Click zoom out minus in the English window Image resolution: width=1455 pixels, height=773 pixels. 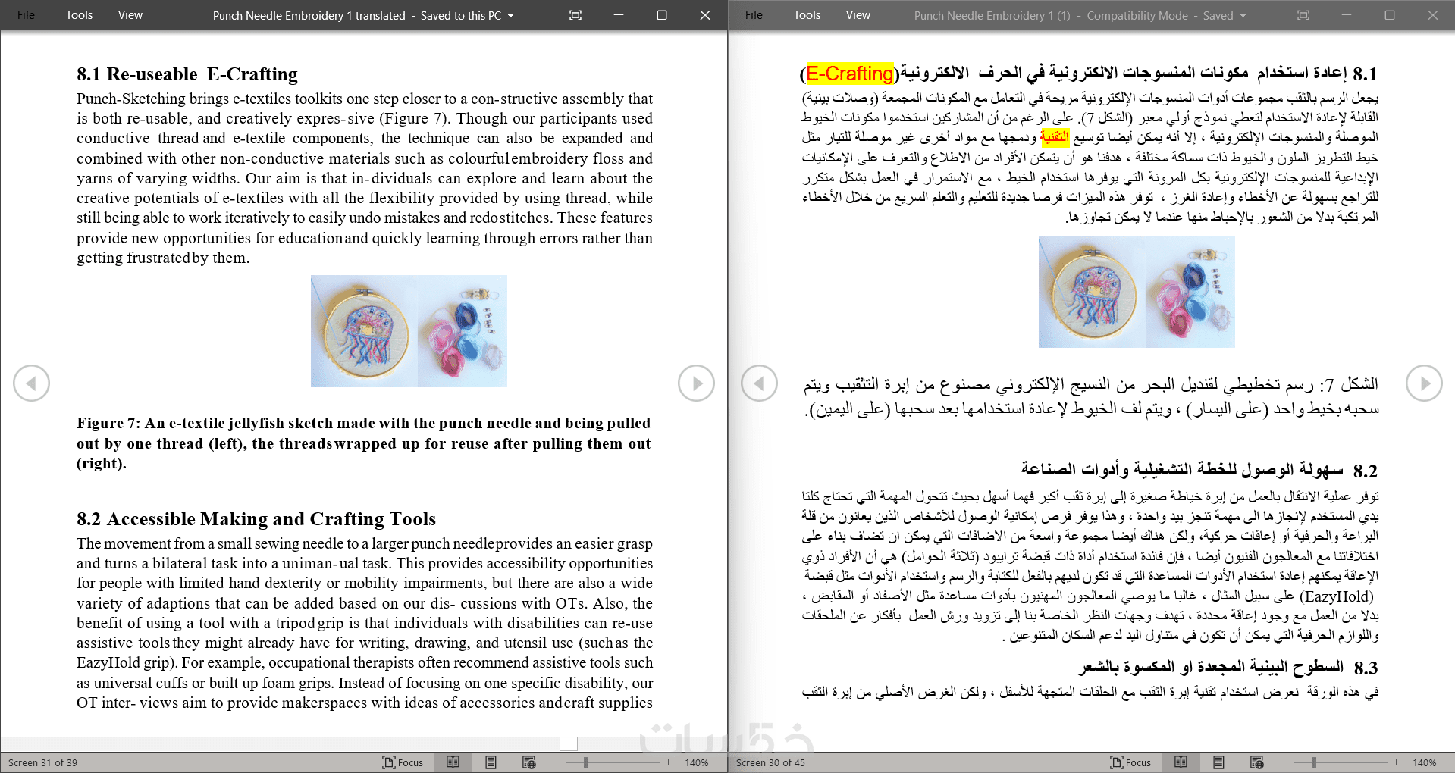557,762
